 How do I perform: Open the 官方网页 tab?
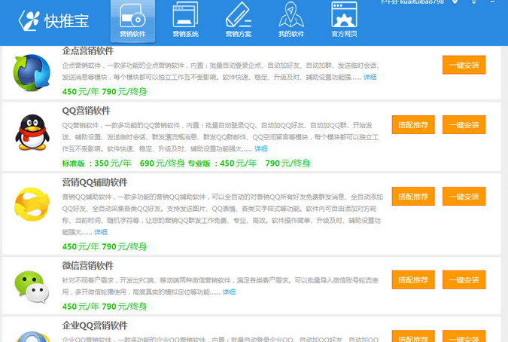(344, 20)
